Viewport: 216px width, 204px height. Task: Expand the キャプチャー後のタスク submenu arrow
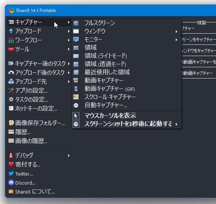pos(69,64)
